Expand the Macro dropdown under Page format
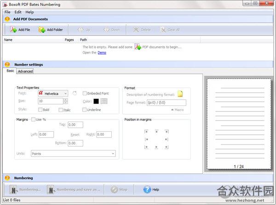276x205 pixels. [178, 110]
